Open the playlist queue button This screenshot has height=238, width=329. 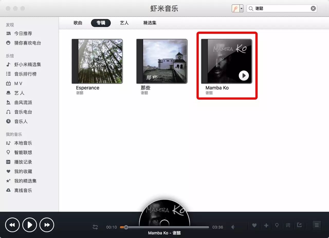[317, 225]
